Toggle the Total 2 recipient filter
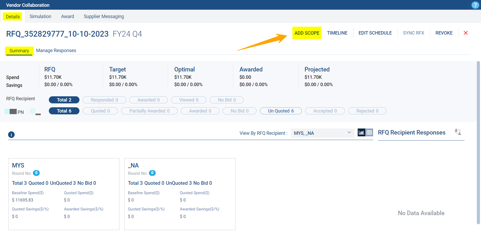 point(64,100)
